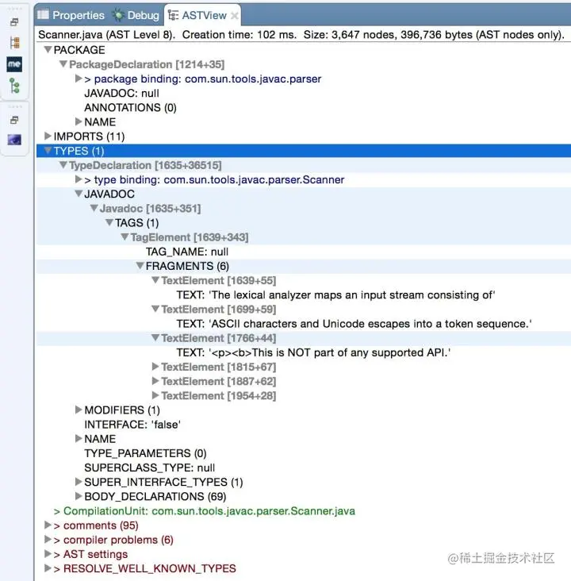Expand BODY_DECLARATIONS (69)

pyautogui.click(x=79, y=496)
